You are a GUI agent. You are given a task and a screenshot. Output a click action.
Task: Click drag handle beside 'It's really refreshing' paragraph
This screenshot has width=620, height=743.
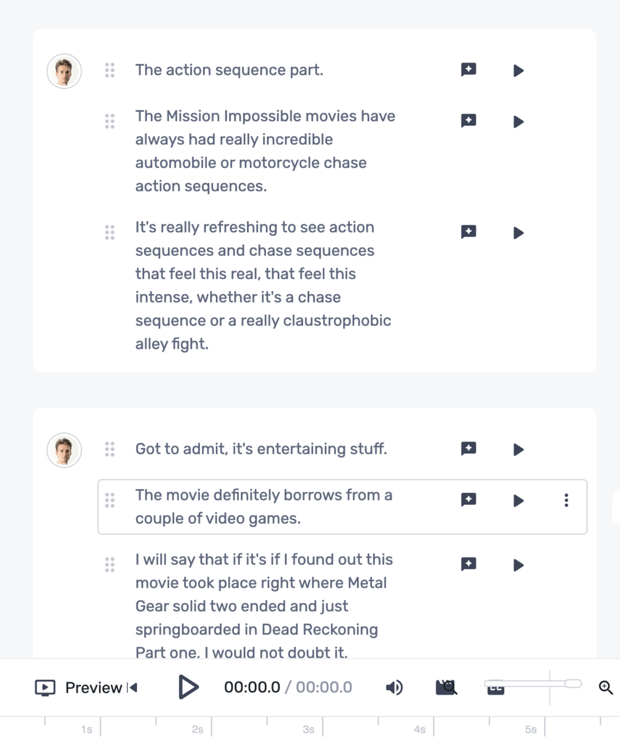coord(110,233)
